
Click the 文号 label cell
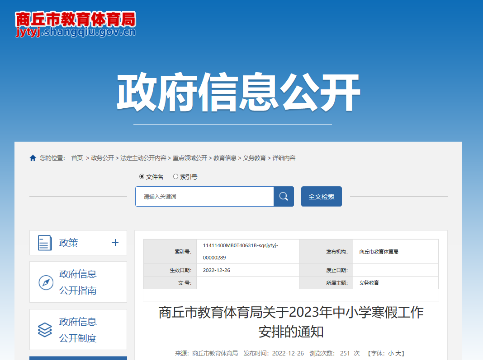tap(170, 283)
